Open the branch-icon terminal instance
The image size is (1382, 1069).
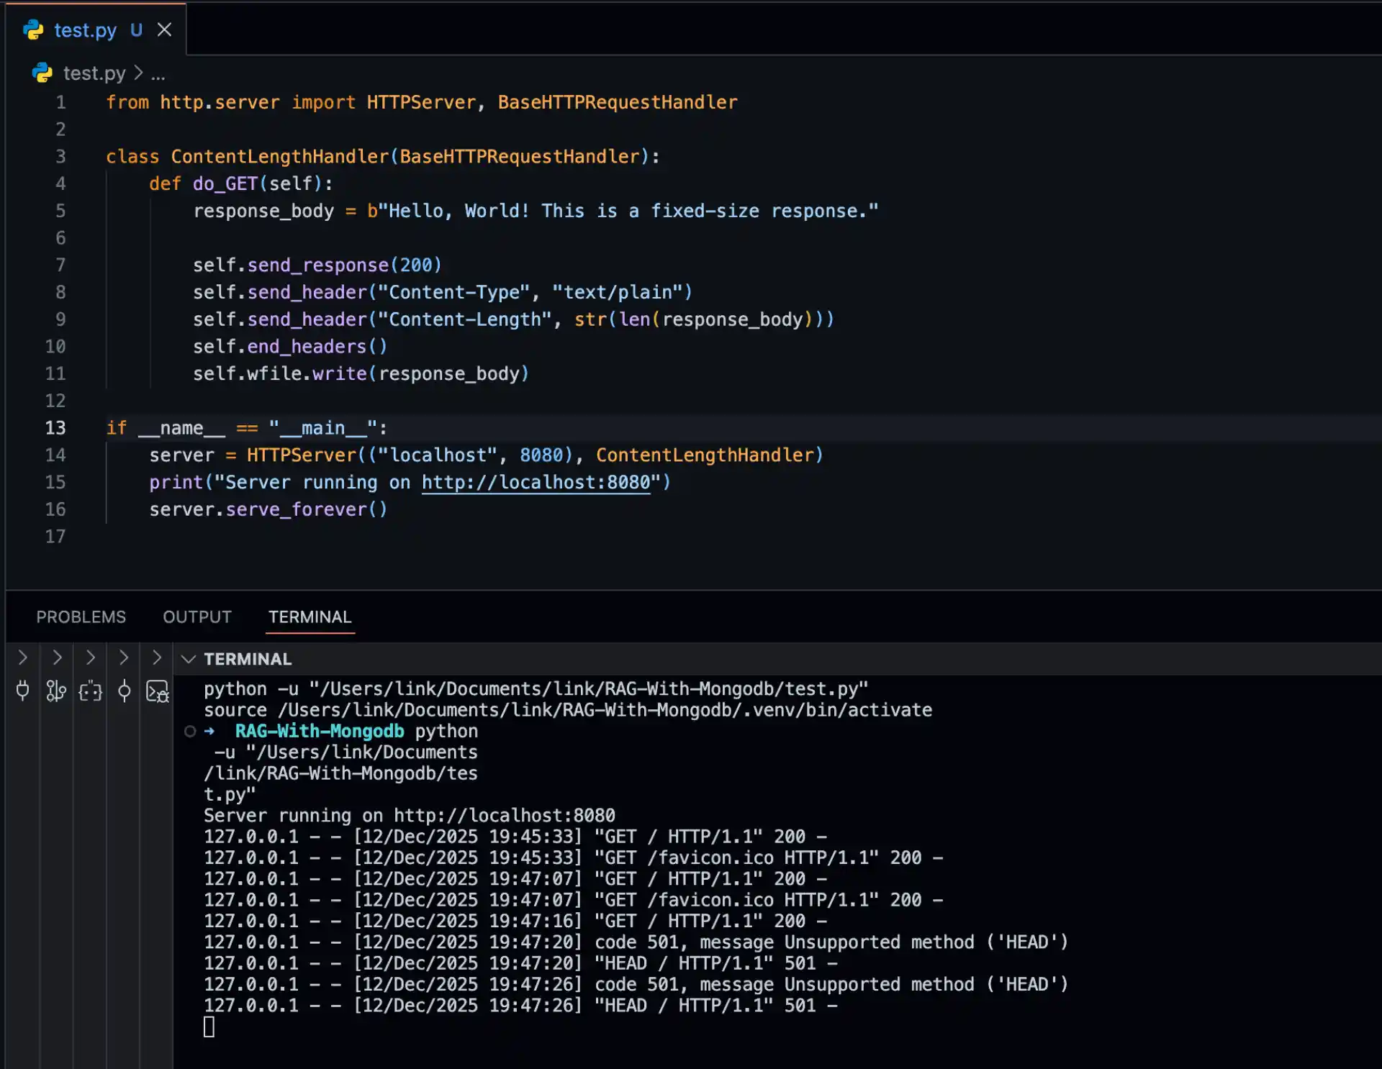[x=56, y=691]
